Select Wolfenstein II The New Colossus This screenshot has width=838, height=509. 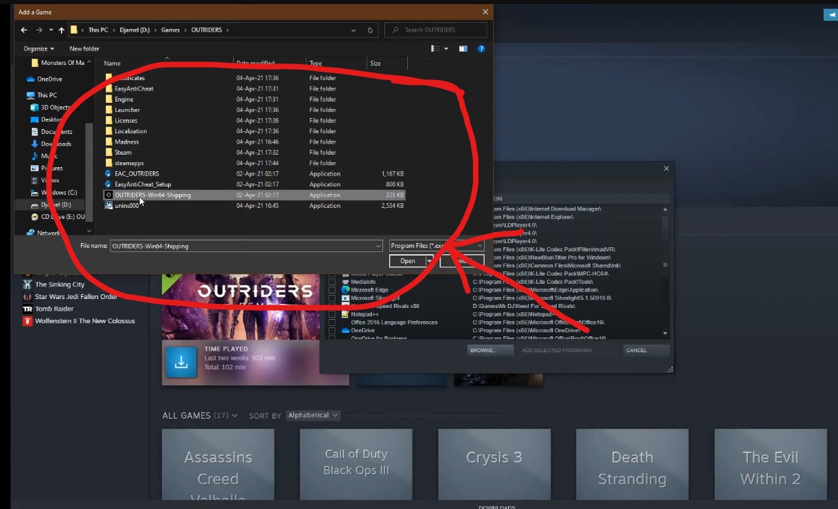click(84, 321)
